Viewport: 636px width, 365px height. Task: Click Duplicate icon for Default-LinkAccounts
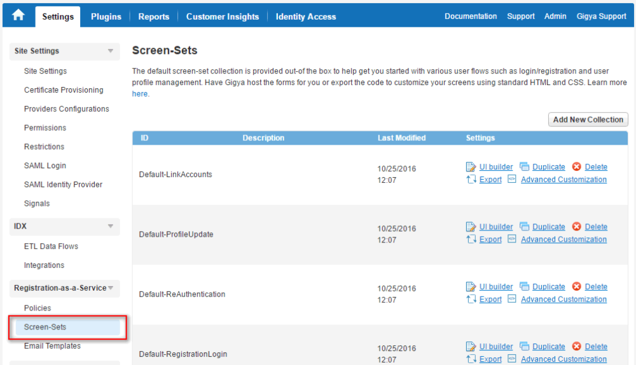[525, 166]
